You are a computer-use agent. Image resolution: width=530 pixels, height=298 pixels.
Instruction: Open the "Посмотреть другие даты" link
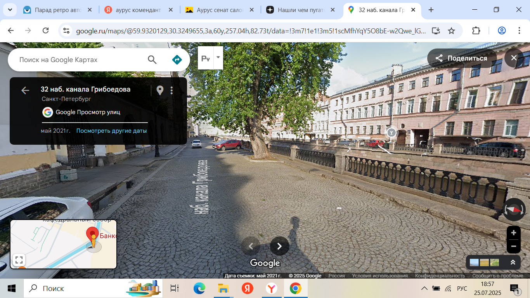111,131
